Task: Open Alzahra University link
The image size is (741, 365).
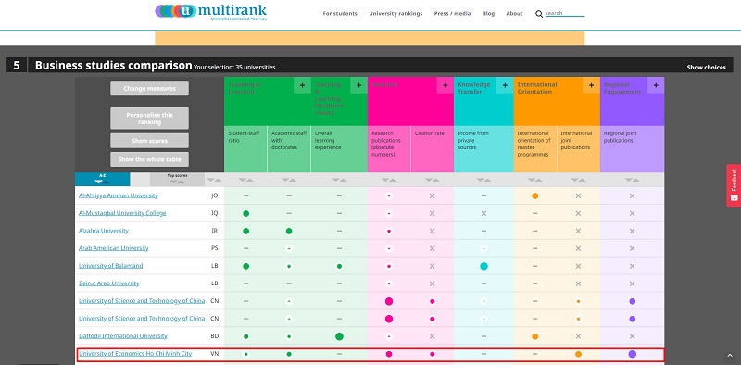Action: 104,231
